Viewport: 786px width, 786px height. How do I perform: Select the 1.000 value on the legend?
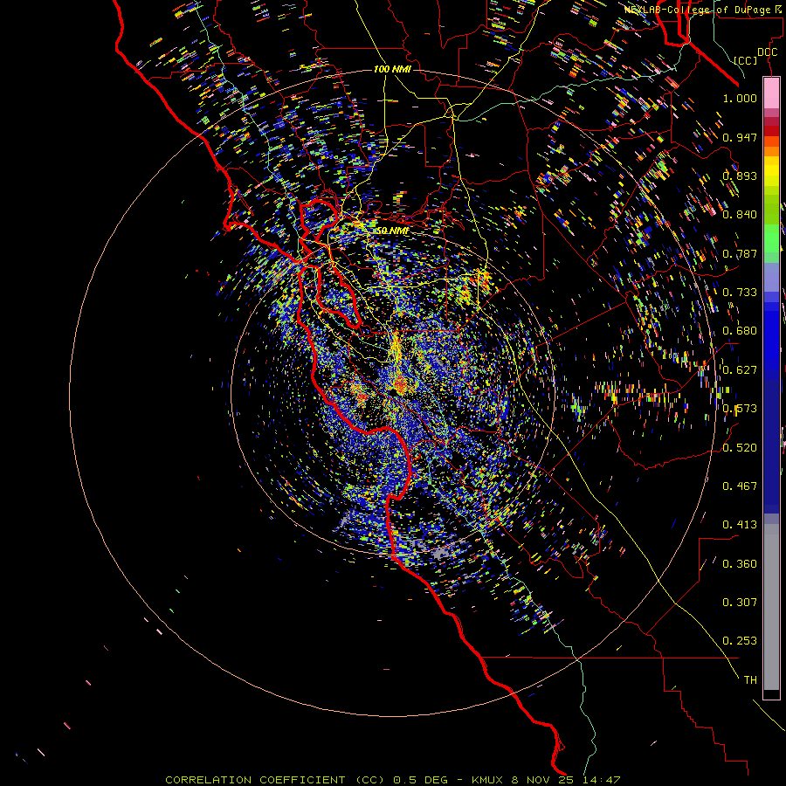point(740,98)
